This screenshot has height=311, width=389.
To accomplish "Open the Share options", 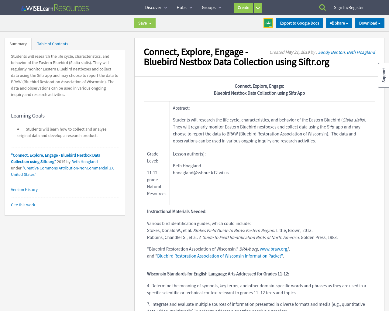I will click(x=339, y=23).
